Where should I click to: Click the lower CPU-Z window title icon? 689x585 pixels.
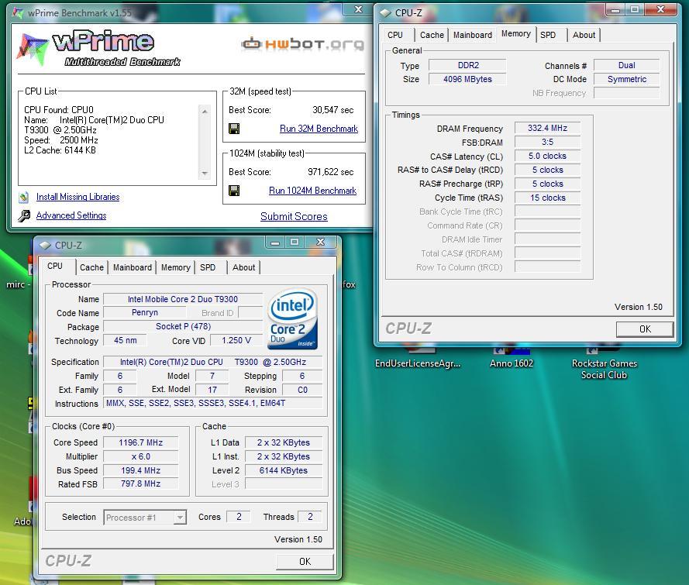coord(45,245)
